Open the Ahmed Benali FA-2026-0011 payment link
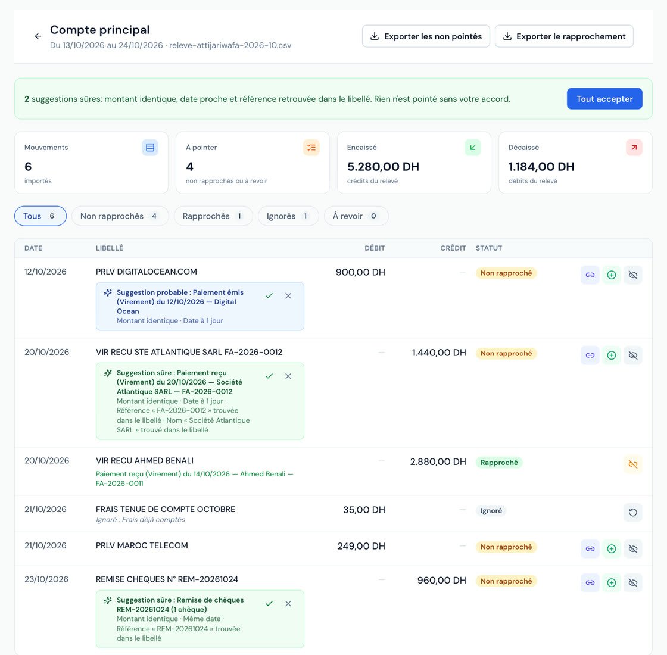This screenshot has width=667, height=655. click(x=194, y=479)
